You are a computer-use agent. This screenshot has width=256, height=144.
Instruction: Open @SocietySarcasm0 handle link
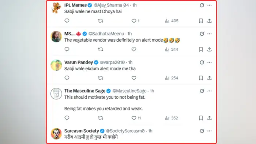pyautogui.click(x=125, y=131)
